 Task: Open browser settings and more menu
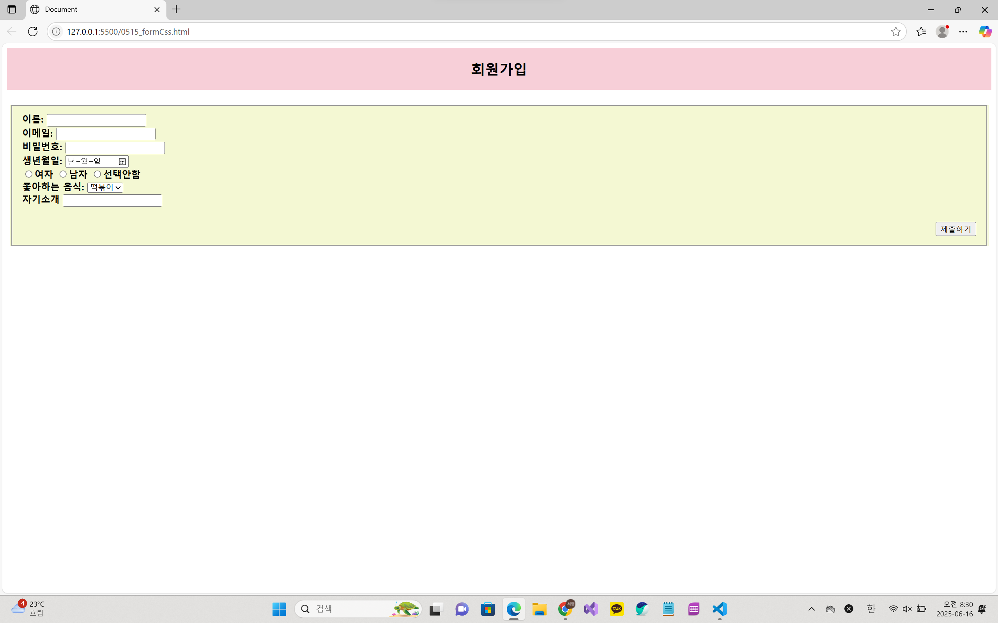click(x=963, y=32)
